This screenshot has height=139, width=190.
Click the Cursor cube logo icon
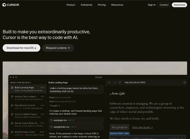tap(4, 5)
